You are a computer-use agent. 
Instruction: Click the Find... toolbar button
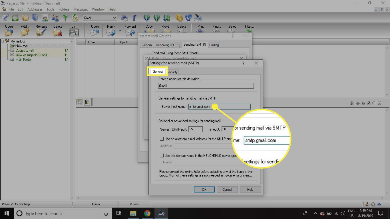(217, 29)
